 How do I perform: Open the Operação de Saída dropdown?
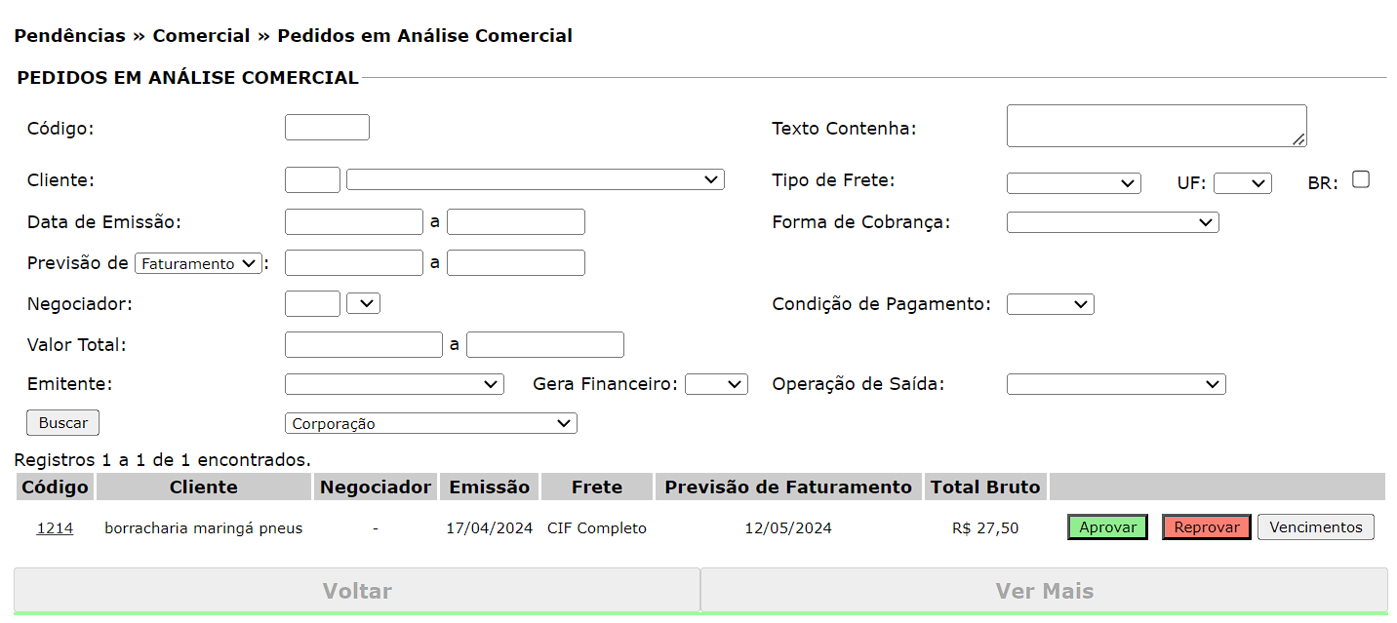click(x=1115, y=384)
